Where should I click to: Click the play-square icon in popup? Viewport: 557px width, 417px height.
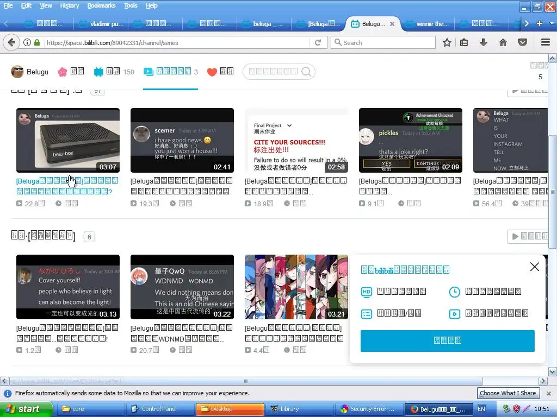coord(454,314)
